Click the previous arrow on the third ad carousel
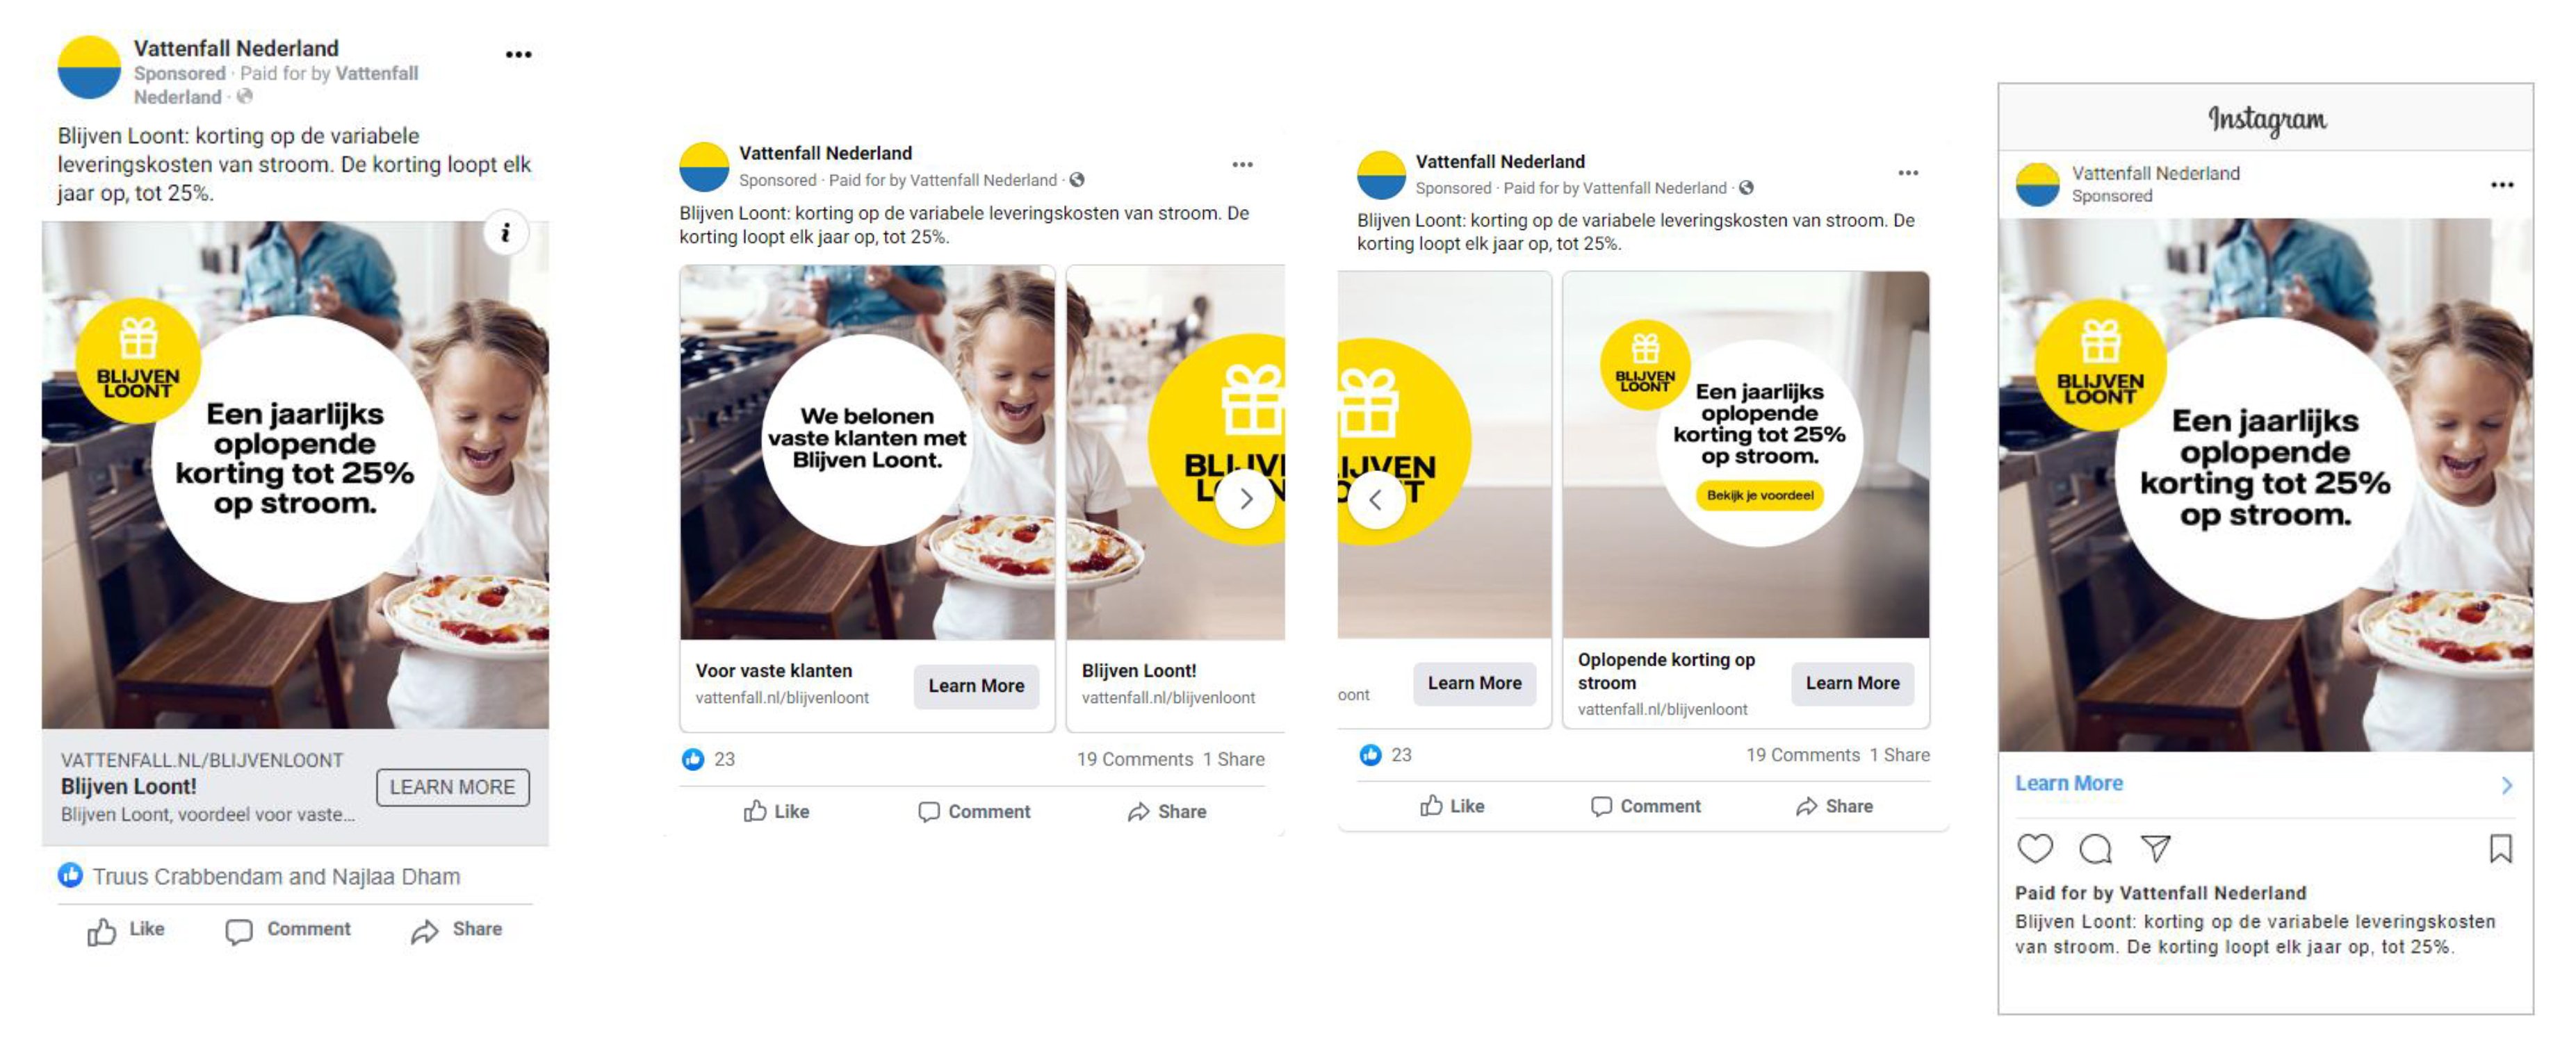2576x1042 pixels. click(1376, 499)
